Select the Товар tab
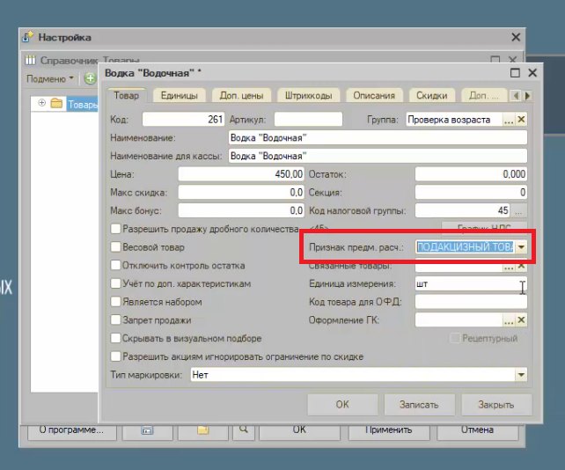The width and height of the screenshot is (565, 470). click(126, 96)
